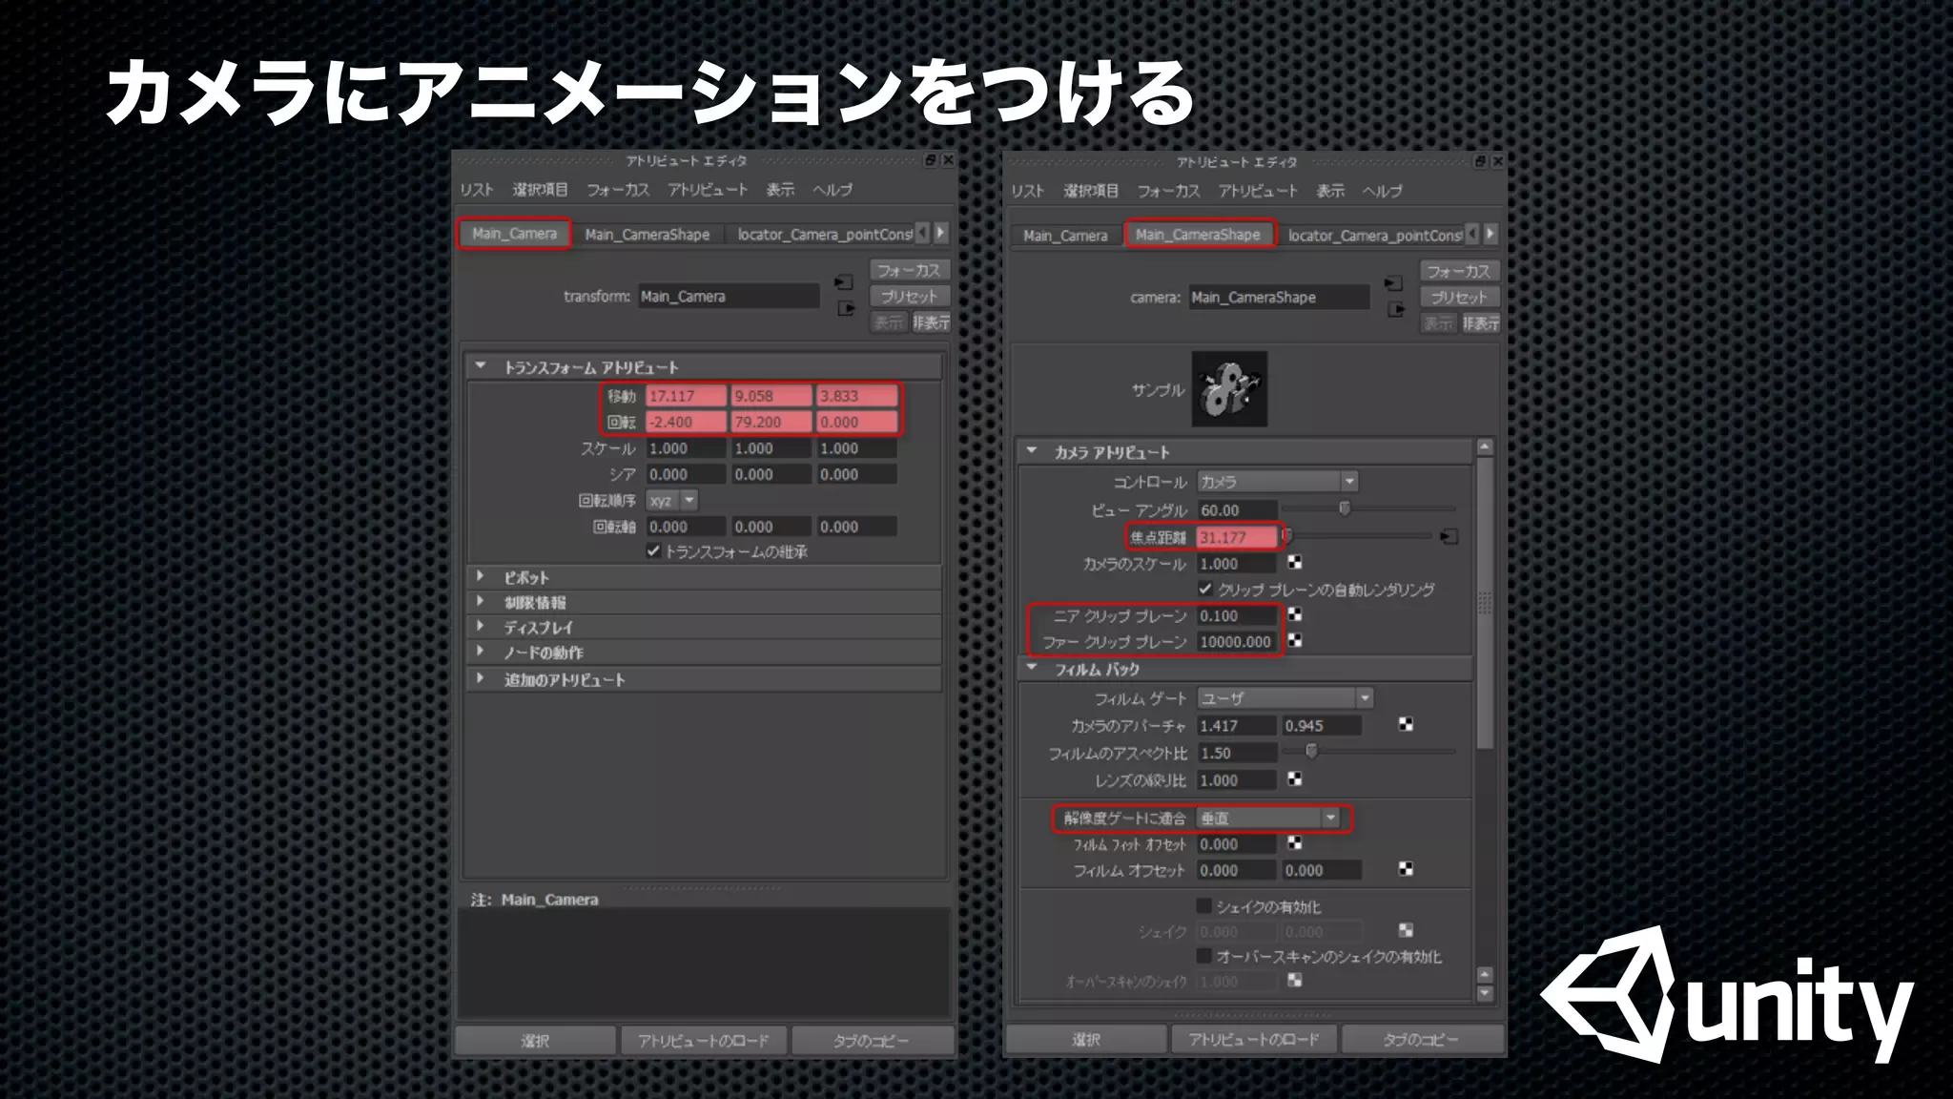Click フォーカス button in left panel
This screenshot has height=1099, width=1953.
point(909,271)
